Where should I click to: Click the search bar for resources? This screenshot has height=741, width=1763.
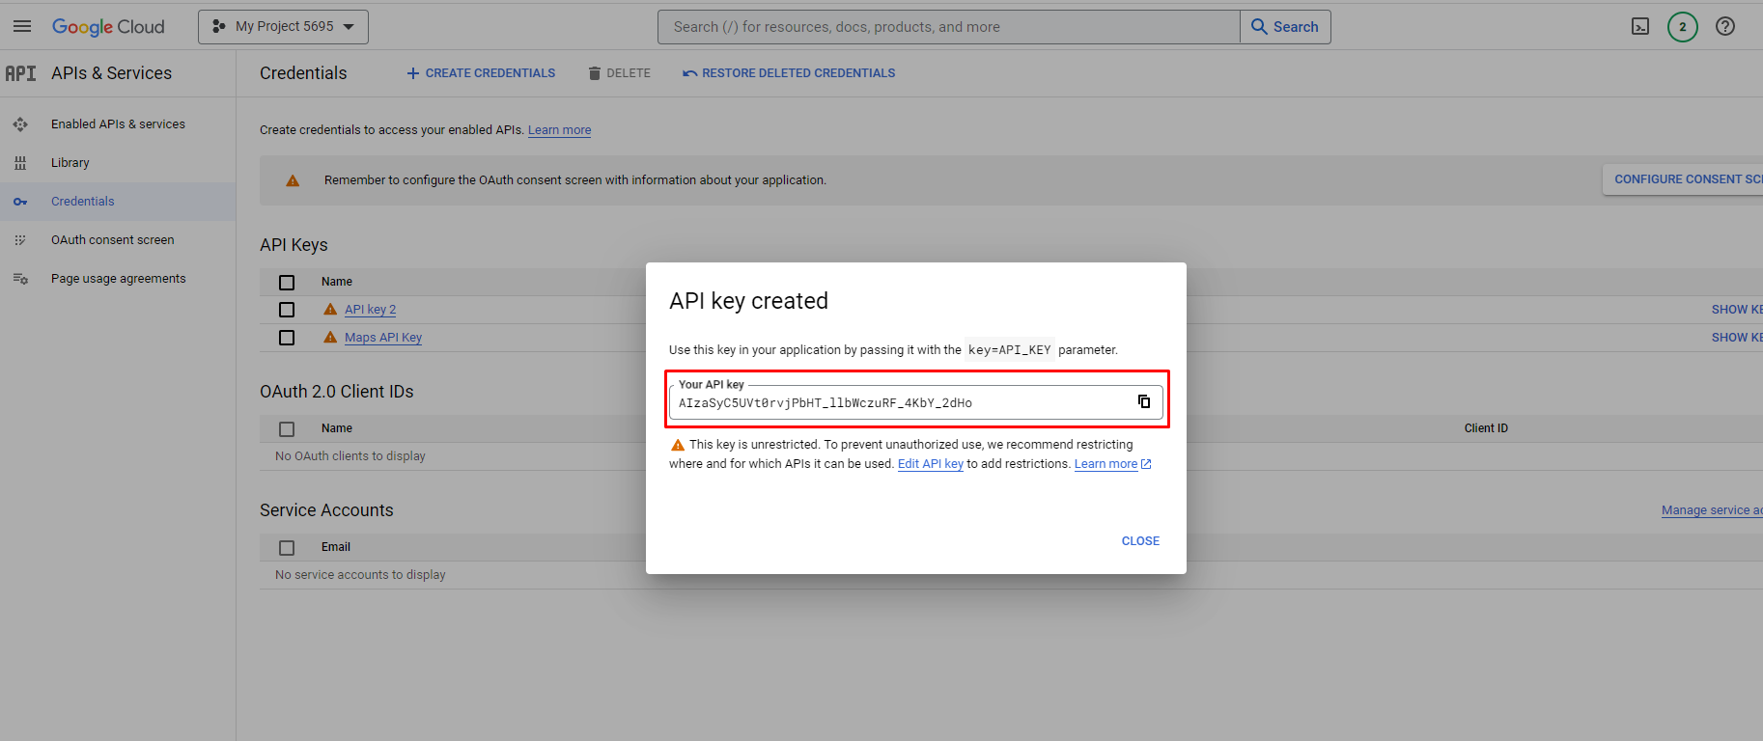[948, 27]
